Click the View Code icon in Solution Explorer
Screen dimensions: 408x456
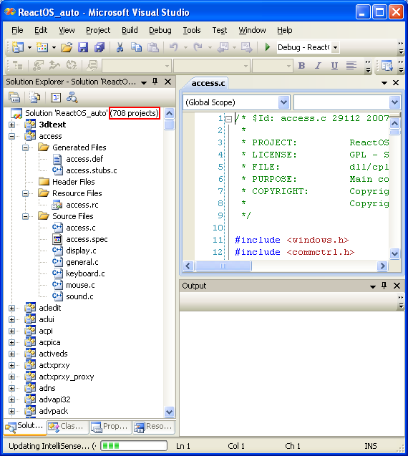[x=56, y=97]
